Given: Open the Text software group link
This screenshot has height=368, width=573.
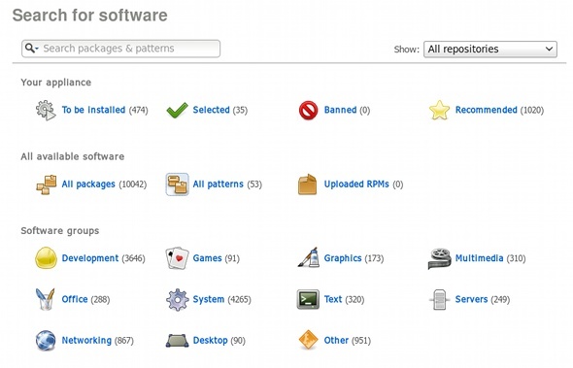Looking at the screenshot, I should tap(333, 299).
